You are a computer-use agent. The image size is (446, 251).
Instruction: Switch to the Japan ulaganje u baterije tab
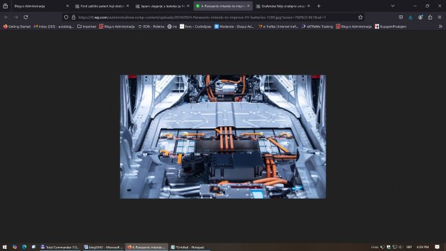pos(162,6)
